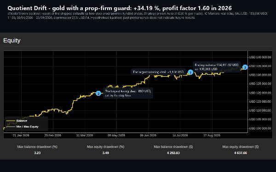Click the 'Max balance drawdown (%)' label
This screenshot has width=276, height=172.
[37, 147]
